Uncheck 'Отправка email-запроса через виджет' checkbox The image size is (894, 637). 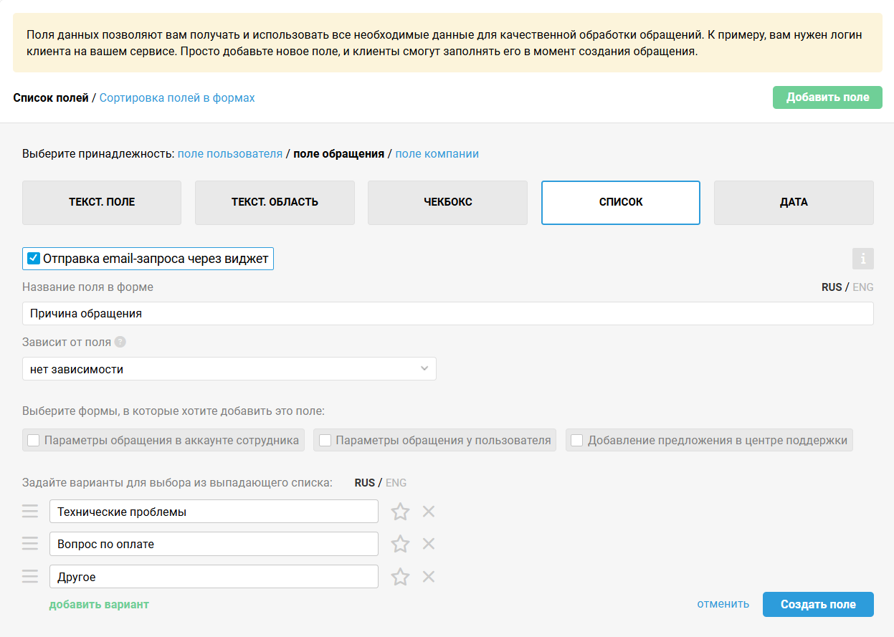tap(33, 259)
